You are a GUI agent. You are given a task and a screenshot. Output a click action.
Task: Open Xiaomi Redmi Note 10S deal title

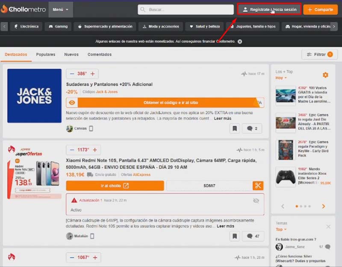click(161, 164)
